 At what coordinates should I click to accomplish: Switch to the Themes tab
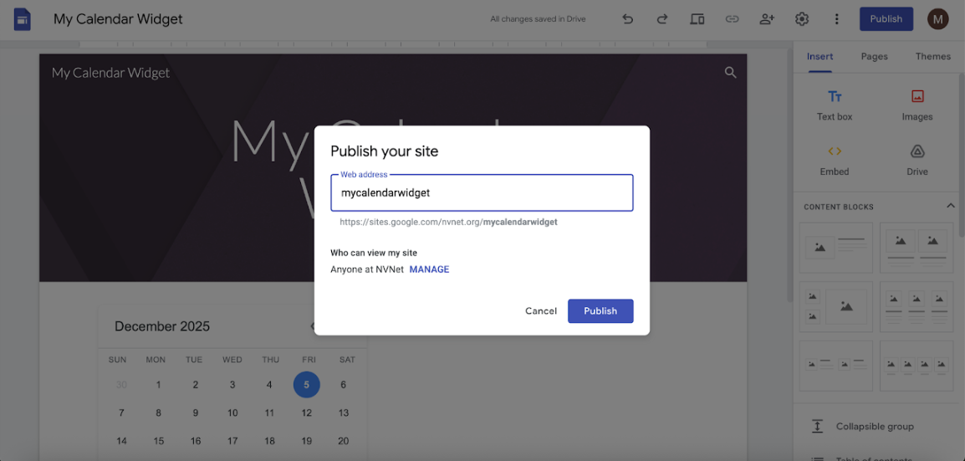pos(933,56)
